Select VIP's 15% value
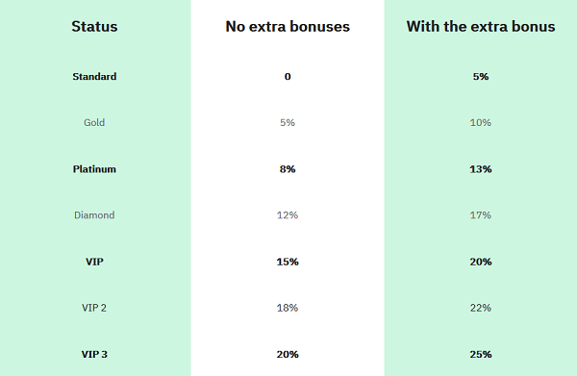 coord(288,262)
